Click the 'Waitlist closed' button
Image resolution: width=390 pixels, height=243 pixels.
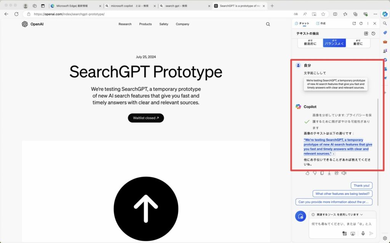click(x=146, y=118)
